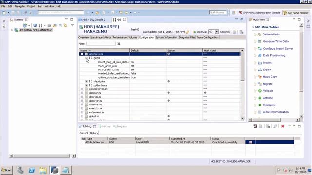Click the Mass Copy link
312x175 pixels.
270,77
